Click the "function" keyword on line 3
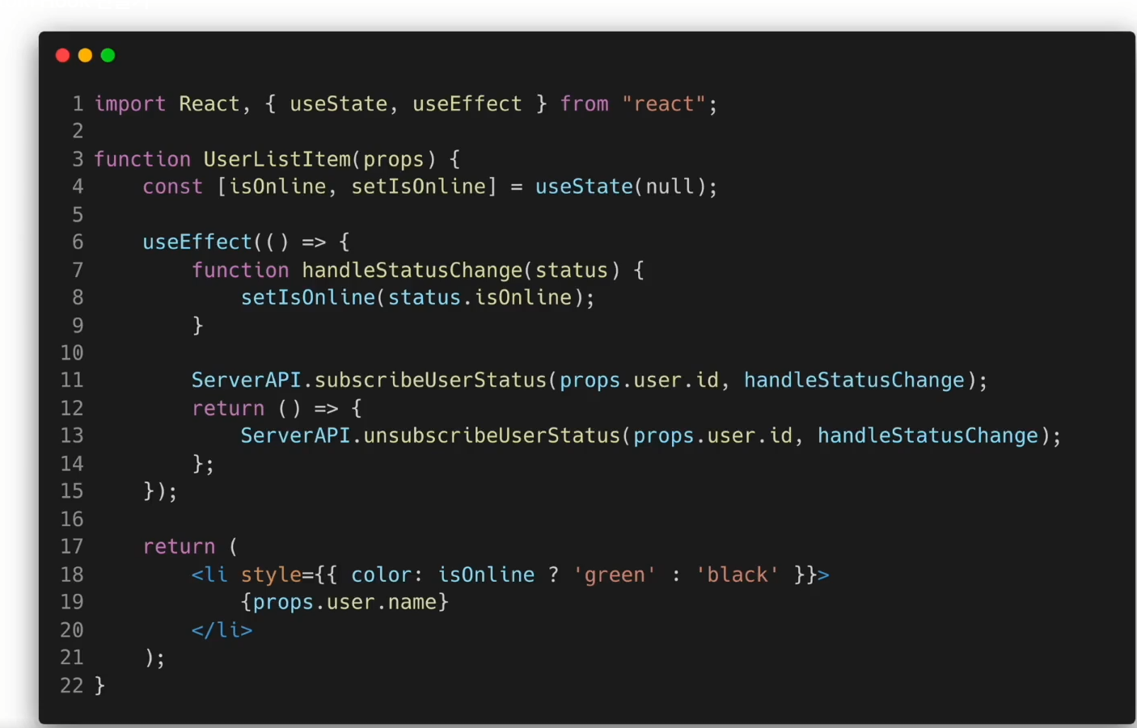This screenshot has height=728, width=1137. click(142, 159)
